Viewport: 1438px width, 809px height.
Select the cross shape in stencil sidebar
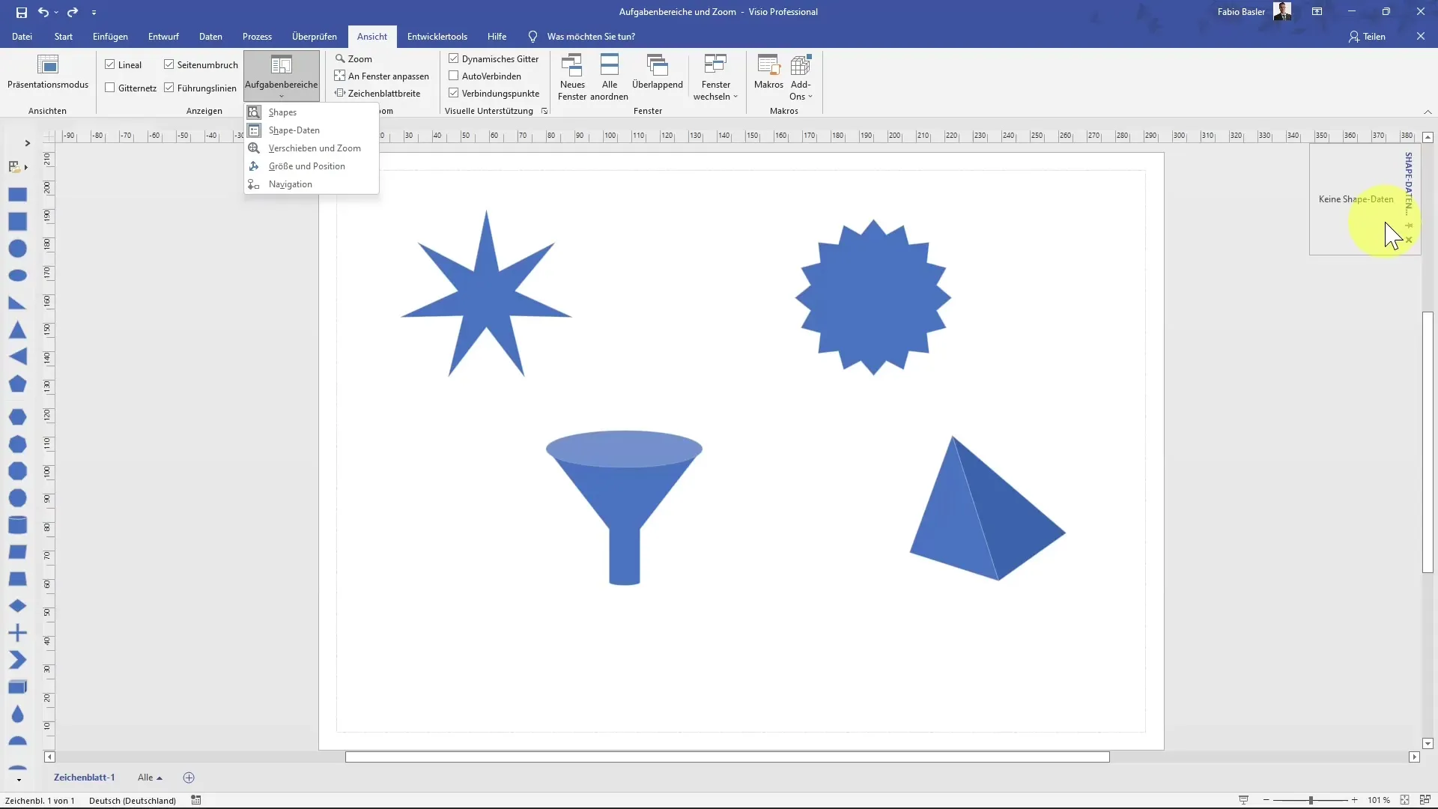point(17,633)
